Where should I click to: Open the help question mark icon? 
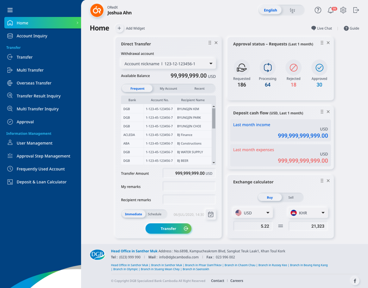(x=318, y=10)
